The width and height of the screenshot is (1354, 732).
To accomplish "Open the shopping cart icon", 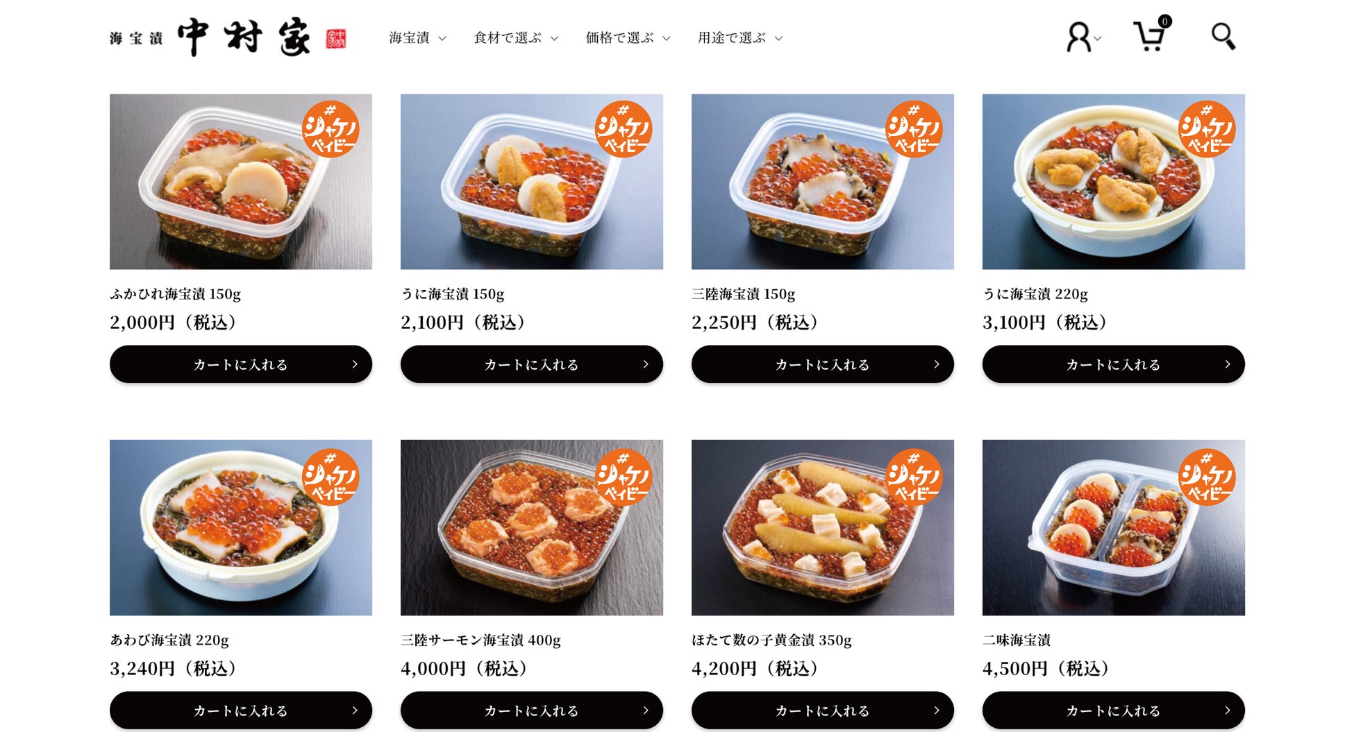I will 1148,37.
